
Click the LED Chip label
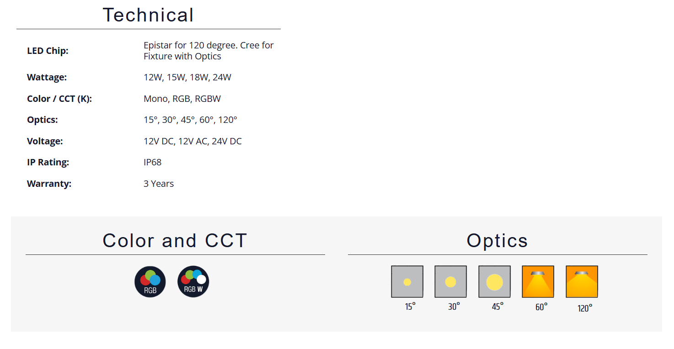click(x=48, y=51)
